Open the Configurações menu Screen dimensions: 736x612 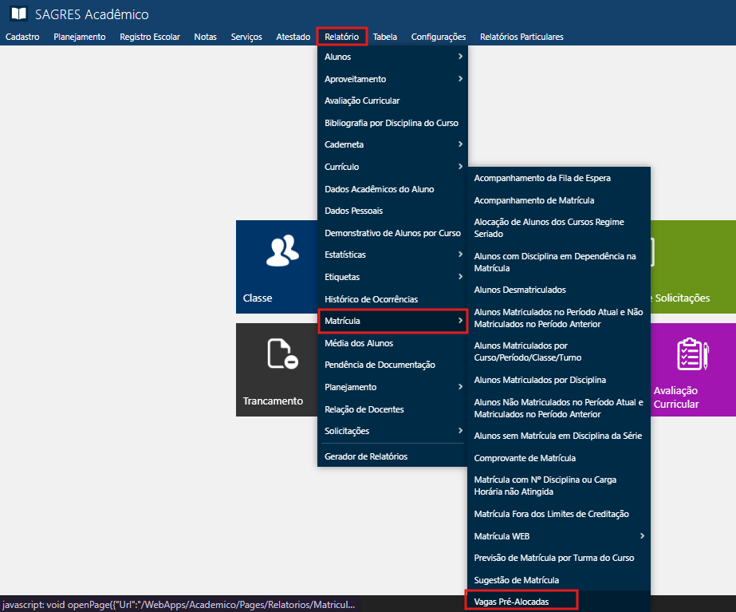click(x=438, y=37)
